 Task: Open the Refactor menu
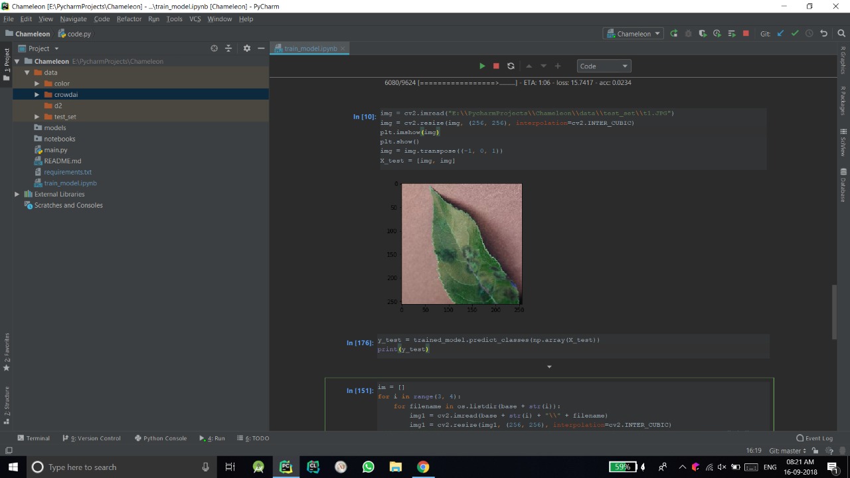(x=129, y=19)
